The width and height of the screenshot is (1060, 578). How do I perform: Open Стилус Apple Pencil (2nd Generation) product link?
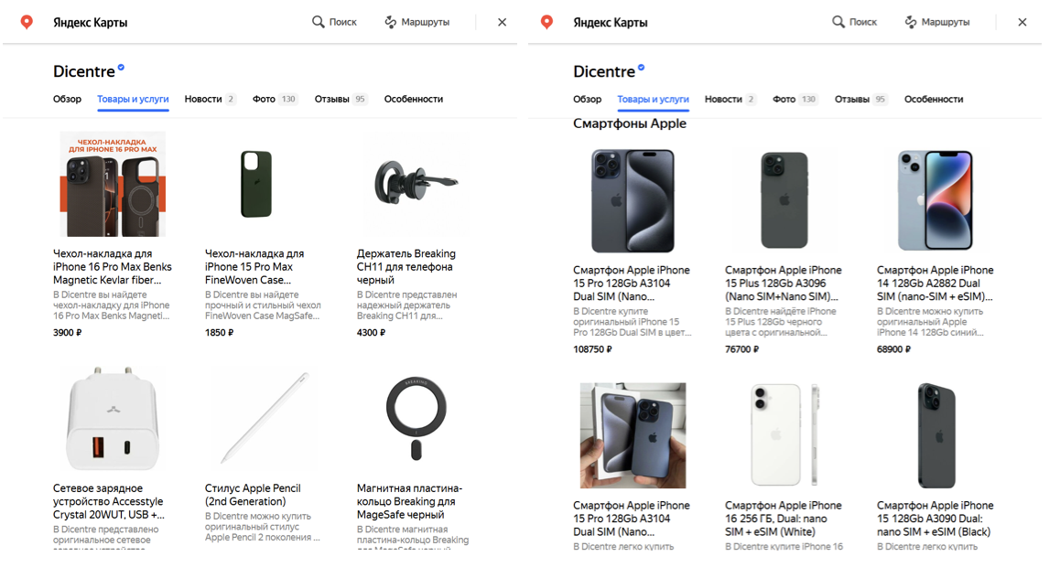pyautogui.click(x=252, y=495)
